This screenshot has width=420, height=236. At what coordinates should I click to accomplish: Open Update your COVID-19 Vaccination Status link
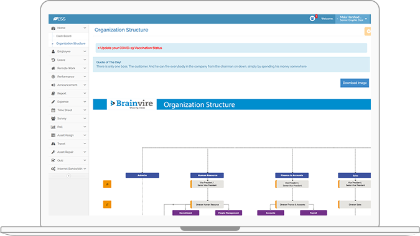click(x=131, y=48)
